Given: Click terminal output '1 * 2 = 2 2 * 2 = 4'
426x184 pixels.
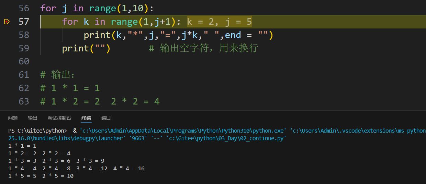Looking at the screenshot, I should tap(39, 153).
